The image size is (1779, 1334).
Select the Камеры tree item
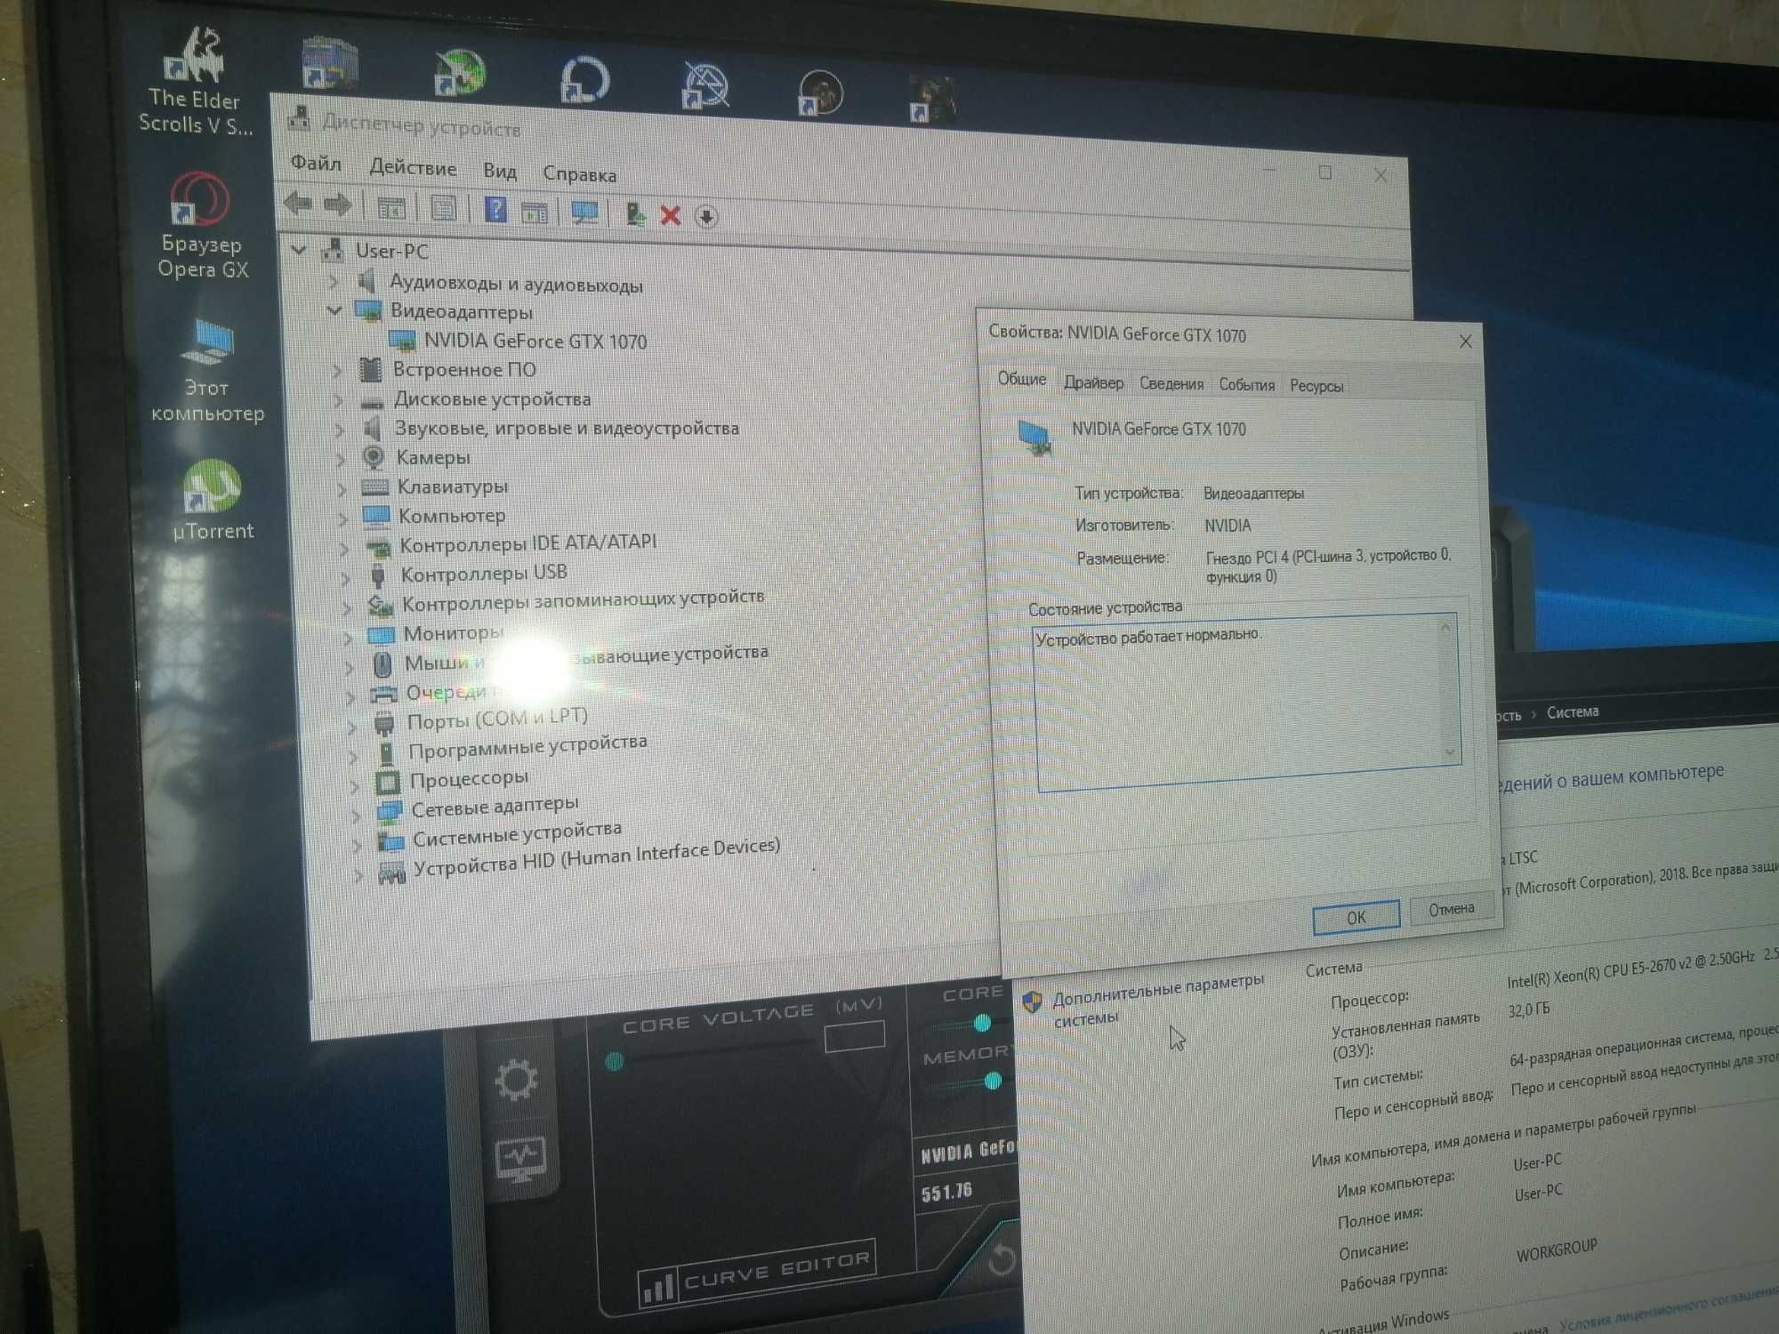[x=433, y=457]
